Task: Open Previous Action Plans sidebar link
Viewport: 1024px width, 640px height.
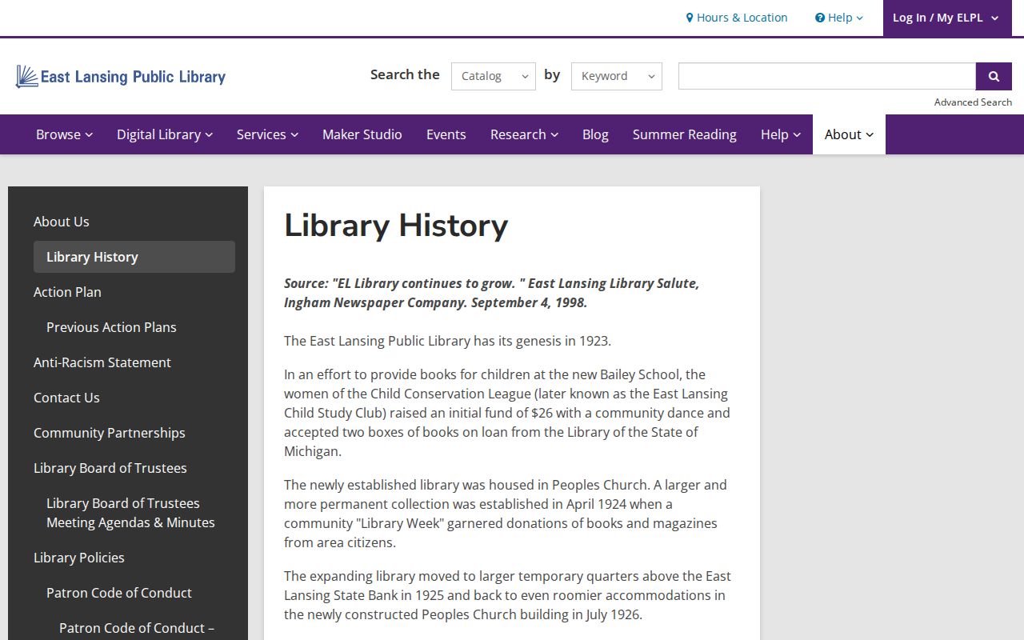Action: 111,327
